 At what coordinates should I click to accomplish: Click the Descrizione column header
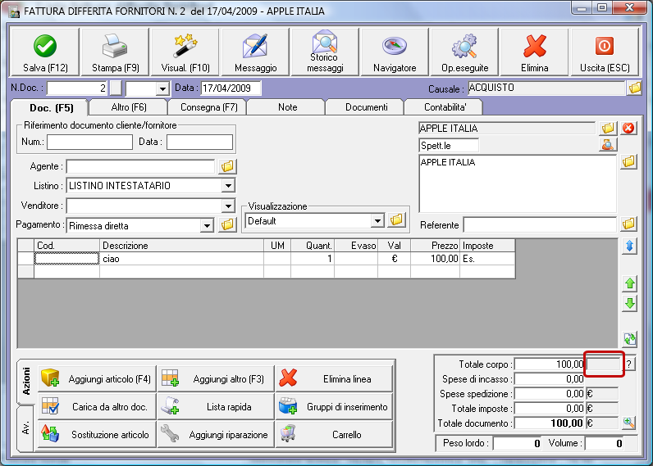[x=181, y=245]
